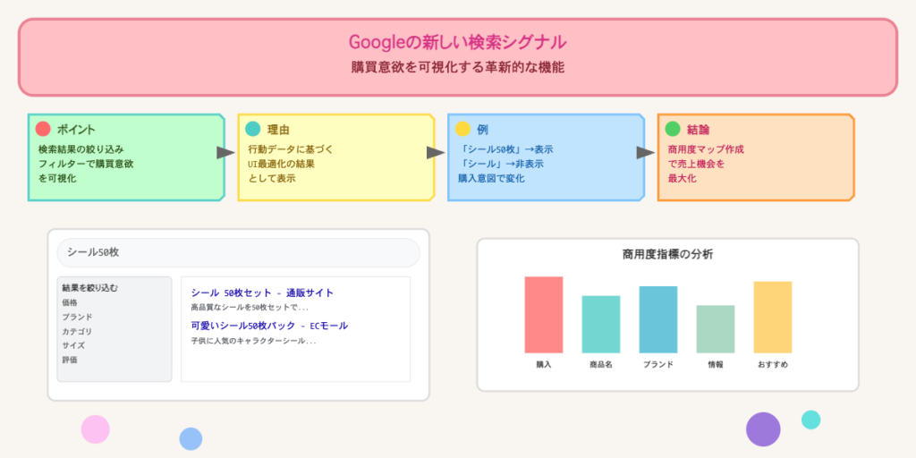916x458 pixels.
Task: Click the yellow おすすめ bar in the chart
Action: 772,317
